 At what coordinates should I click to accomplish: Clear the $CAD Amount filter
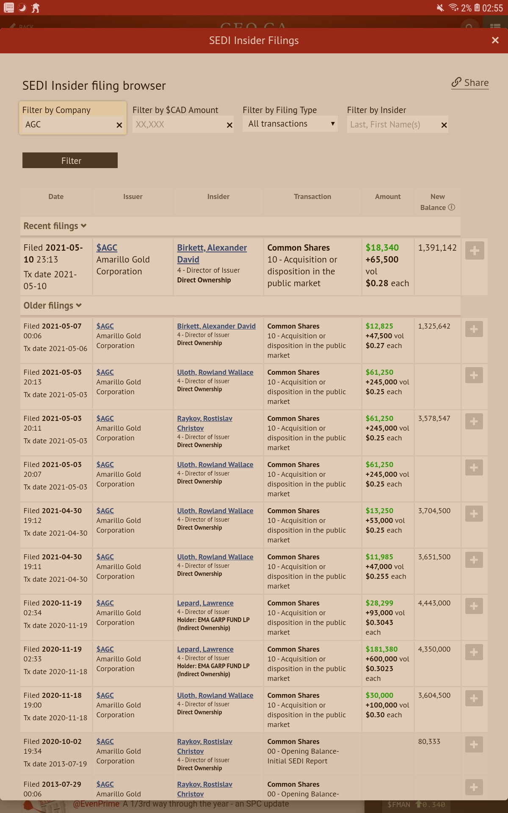[x=229, y=125]
